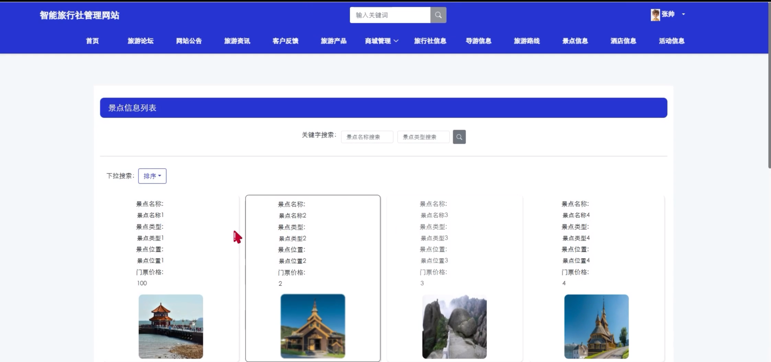Click the header search magnifier icon

[x=438, y=15]
